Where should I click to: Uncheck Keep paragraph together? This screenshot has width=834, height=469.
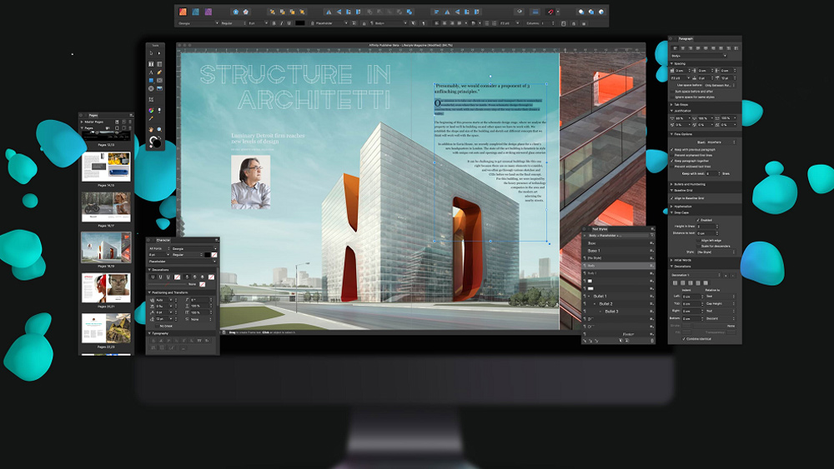click(672, 161)
